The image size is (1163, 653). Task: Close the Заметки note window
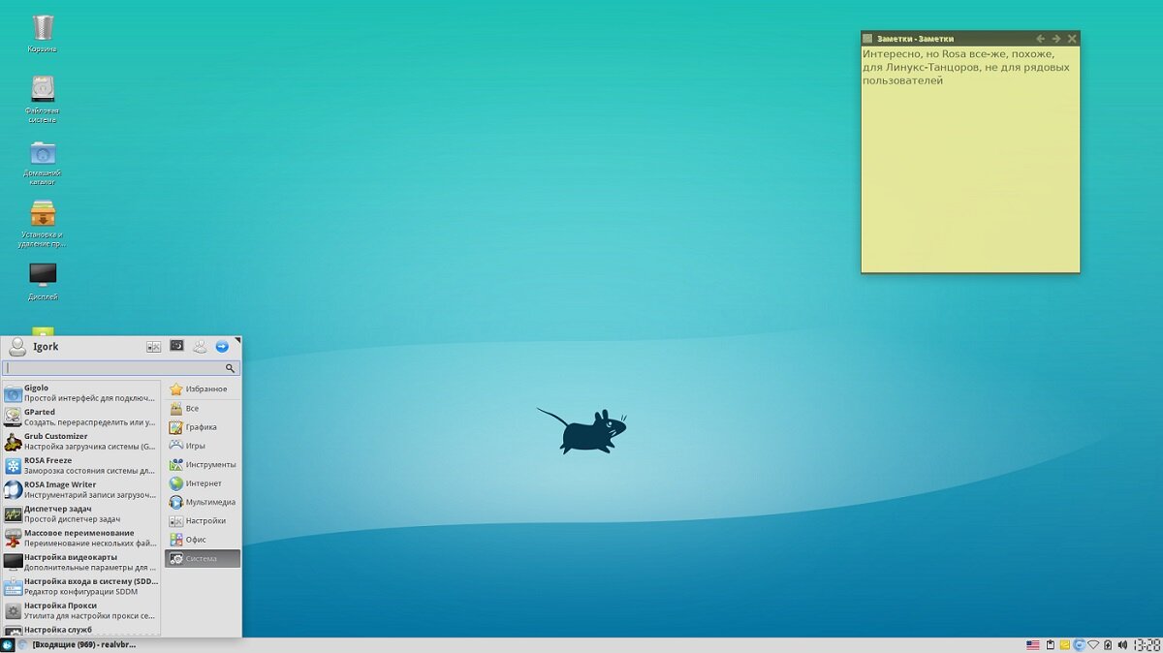[x=1072, y=38]
